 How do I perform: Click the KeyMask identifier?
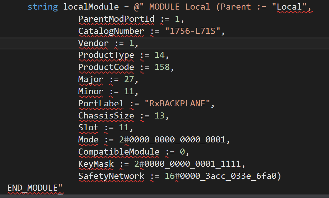96,164
